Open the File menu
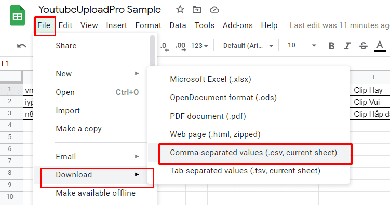 point(44,25)
